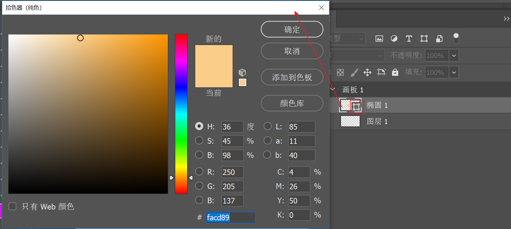
Task: Click the 添加到色板 button
Action: click(x=292, y=77)
